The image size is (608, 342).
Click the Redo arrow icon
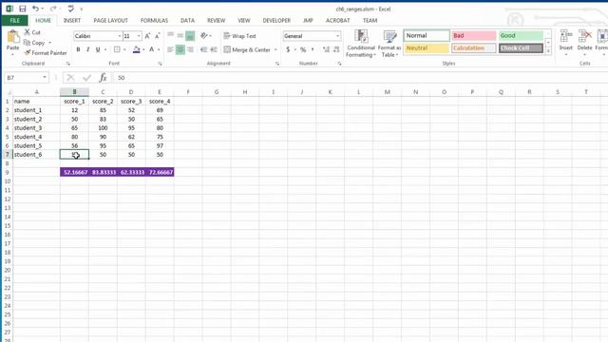(x=53, y=9)
